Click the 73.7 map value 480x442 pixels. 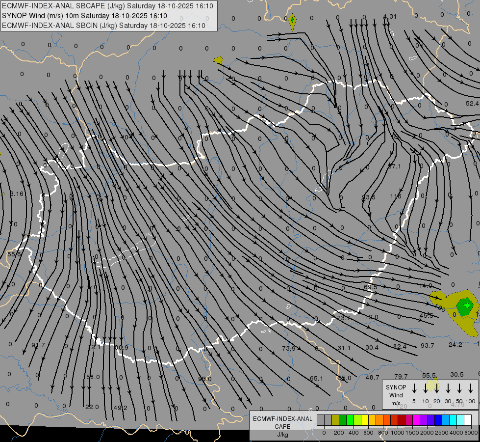tap(344, 318)
